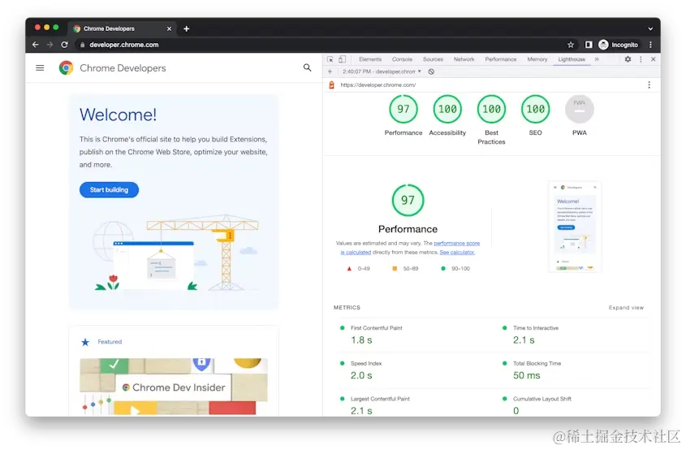
Task: Activate the DevTools inspect element icon
Action: (330, 59)
